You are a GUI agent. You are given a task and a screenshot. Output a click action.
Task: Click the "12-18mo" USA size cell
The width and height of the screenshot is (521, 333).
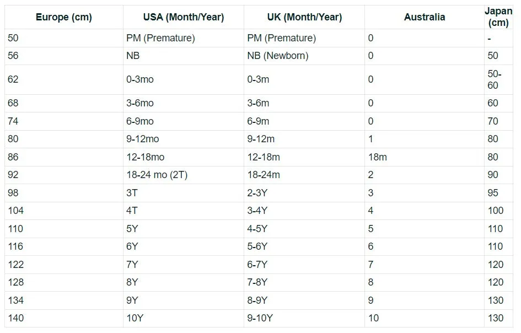pos(146,157)
